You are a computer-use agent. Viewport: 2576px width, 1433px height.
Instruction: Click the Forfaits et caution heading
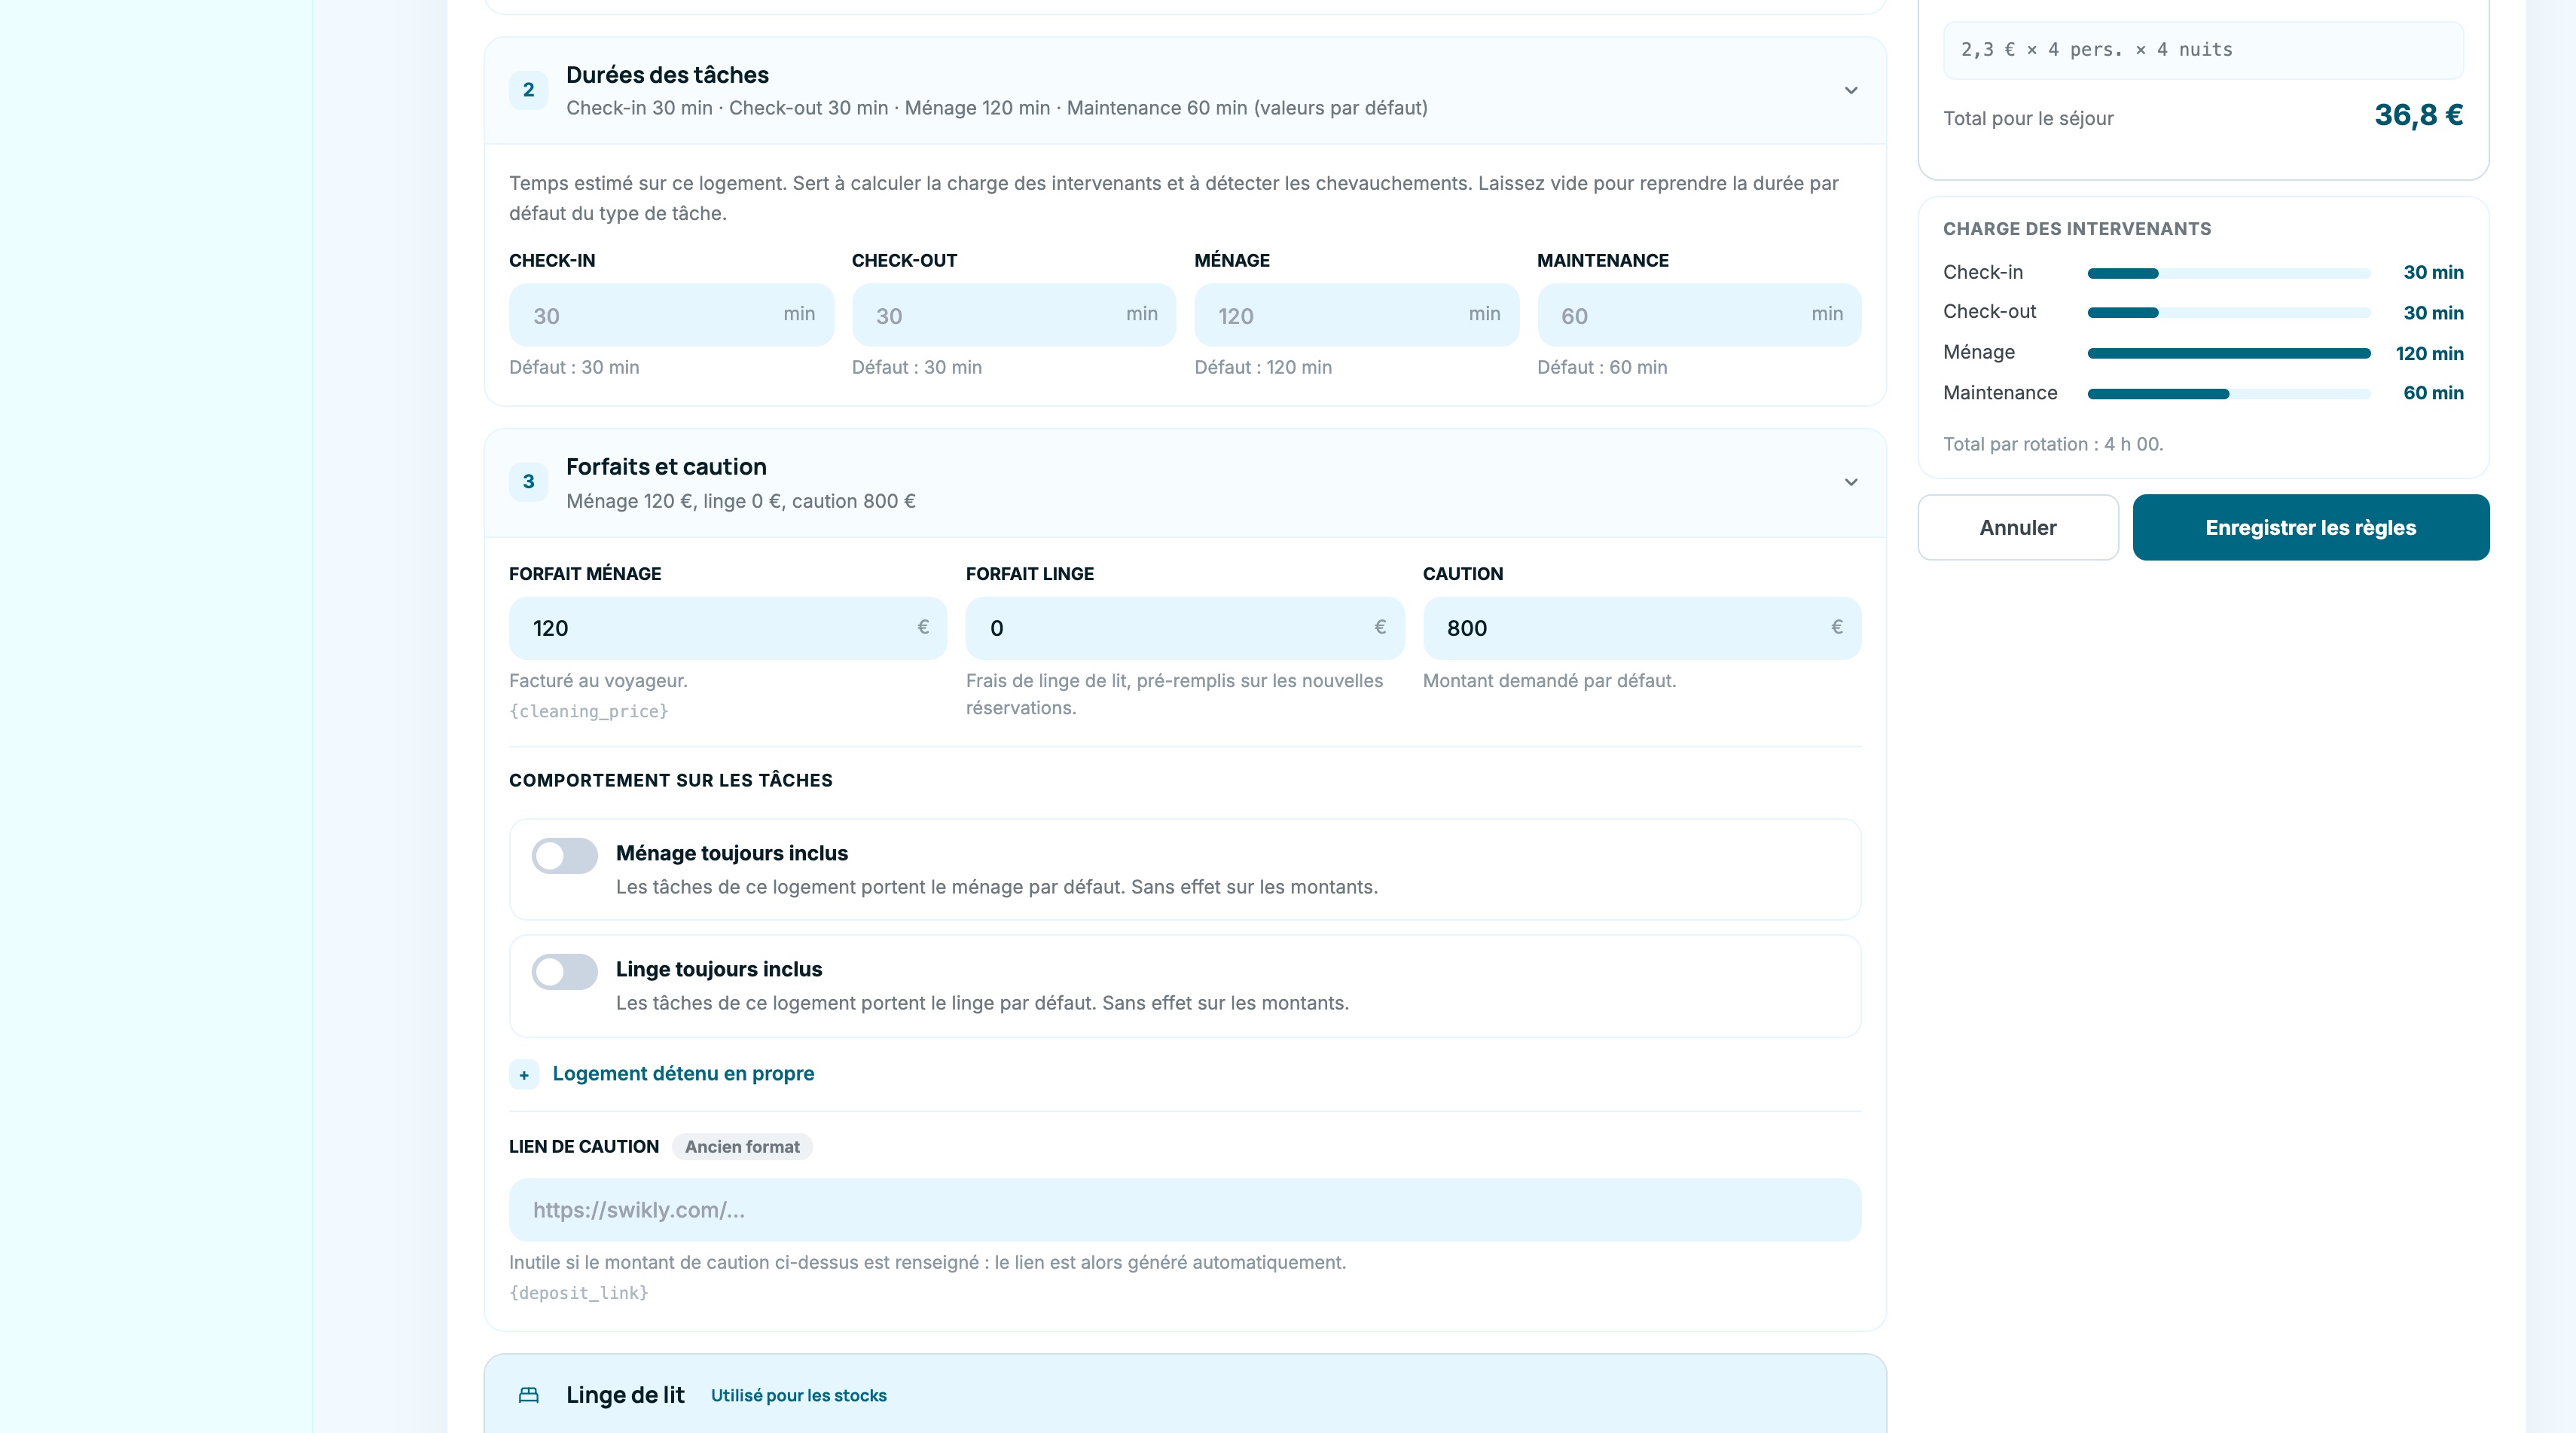point(666,467)
